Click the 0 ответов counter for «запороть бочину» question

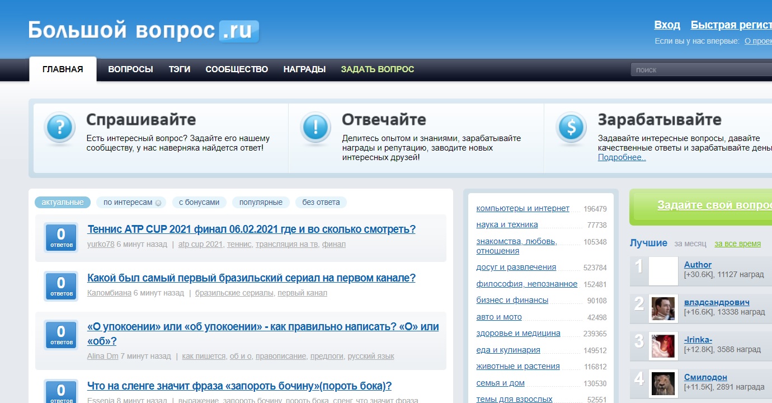pyautogui.click(x=61, y=391)
